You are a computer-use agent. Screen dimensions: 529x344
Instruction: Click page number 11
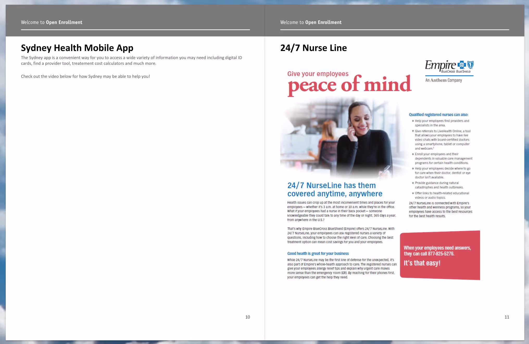(507, 317)
